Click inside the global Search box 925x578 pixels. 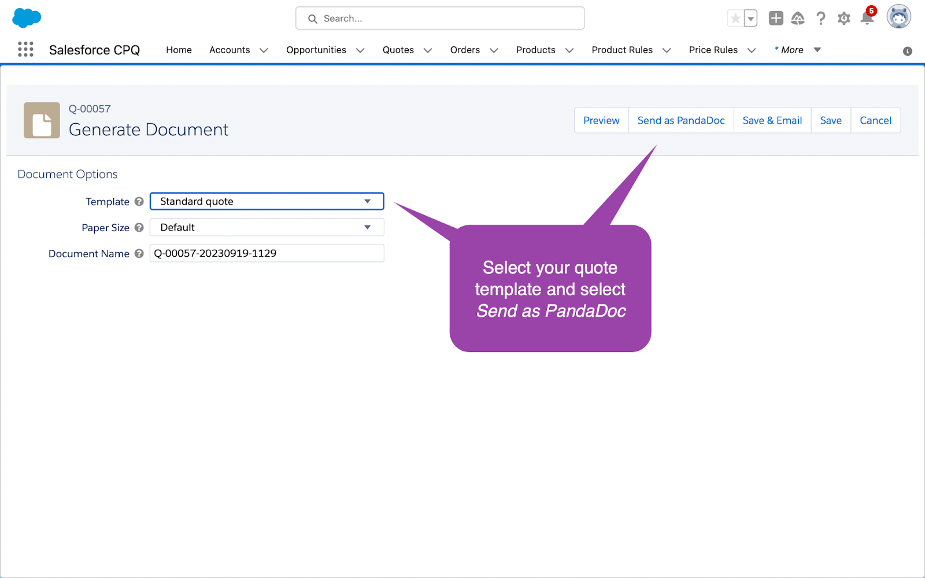440,18
